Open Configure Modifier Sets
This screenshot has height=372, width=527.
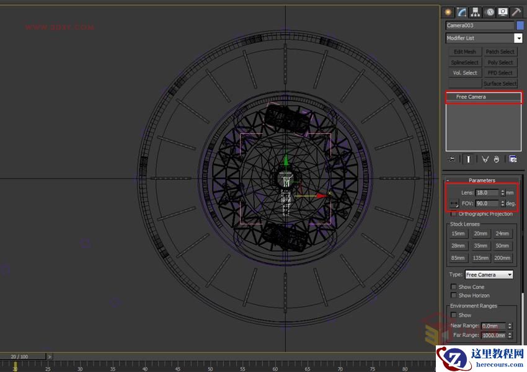[513, 159]
